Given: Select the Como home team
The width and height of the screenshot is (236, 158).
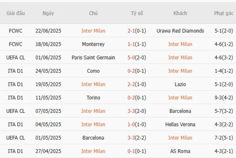Looking at the screenshot, I should point(93,71).
